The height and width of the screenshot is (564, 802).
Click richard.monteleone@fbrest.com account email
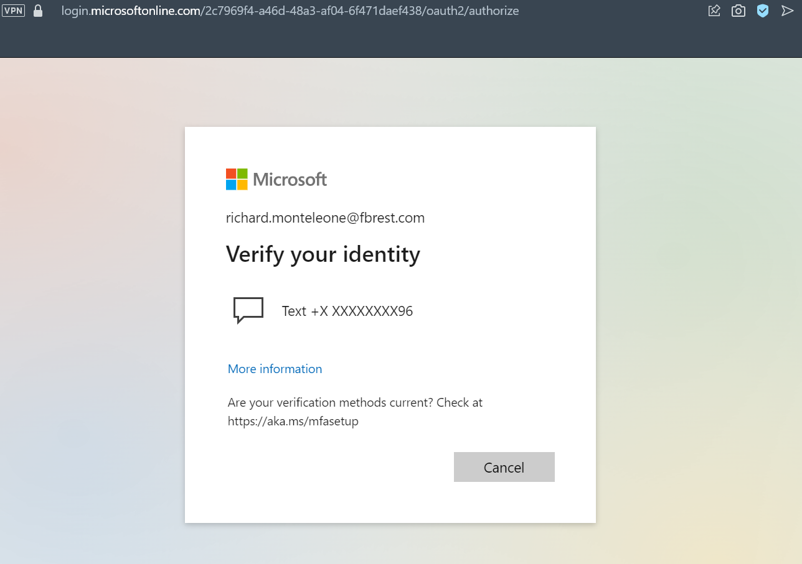325,218
